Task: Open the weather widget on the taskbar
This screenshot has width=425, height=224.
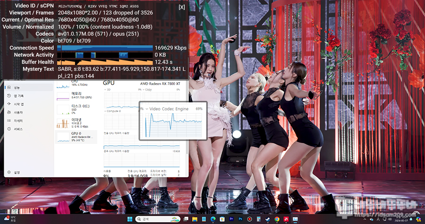Action: [x=10, y=219]
